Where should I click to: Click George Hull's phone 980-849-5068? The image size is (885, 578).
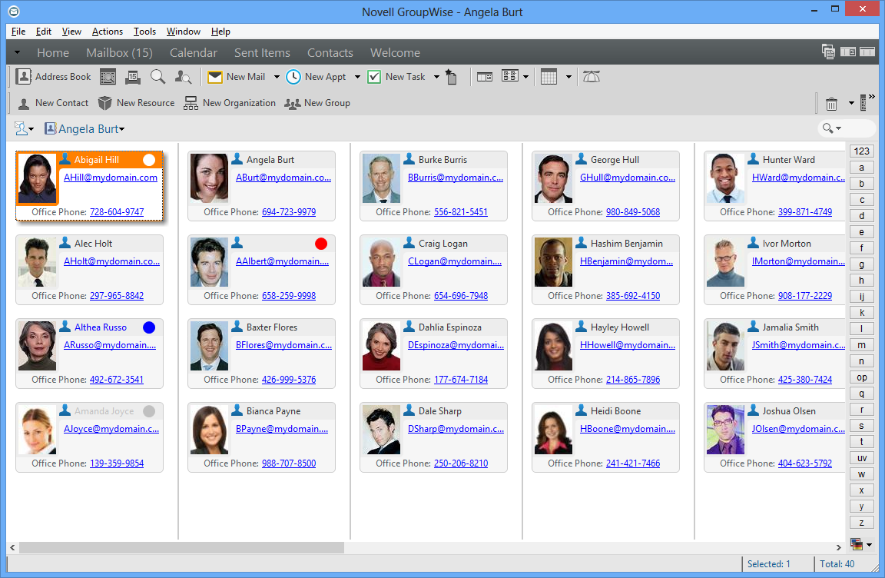pos(633,211)
